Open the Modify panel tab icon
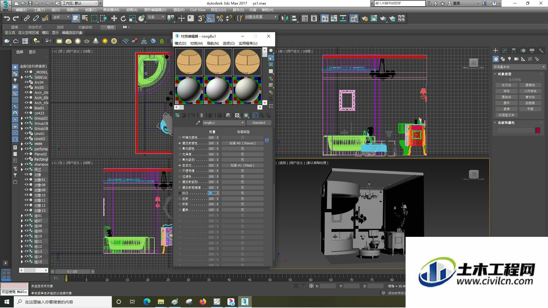This screenshot has height=308, width=548. pyautogui.click(x=505, y=51)
